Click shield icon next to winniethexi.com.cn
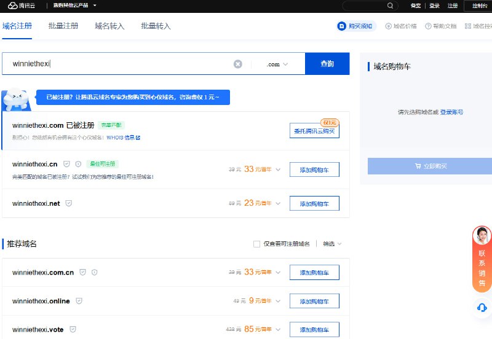 tap(82, 272)
